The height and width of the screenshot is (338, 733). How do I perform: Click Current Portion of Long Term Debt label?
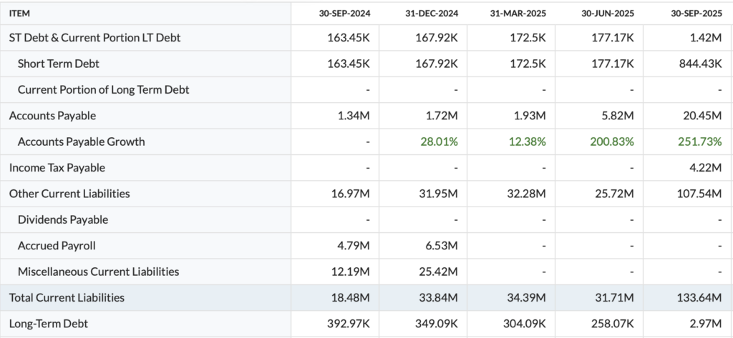103,89
